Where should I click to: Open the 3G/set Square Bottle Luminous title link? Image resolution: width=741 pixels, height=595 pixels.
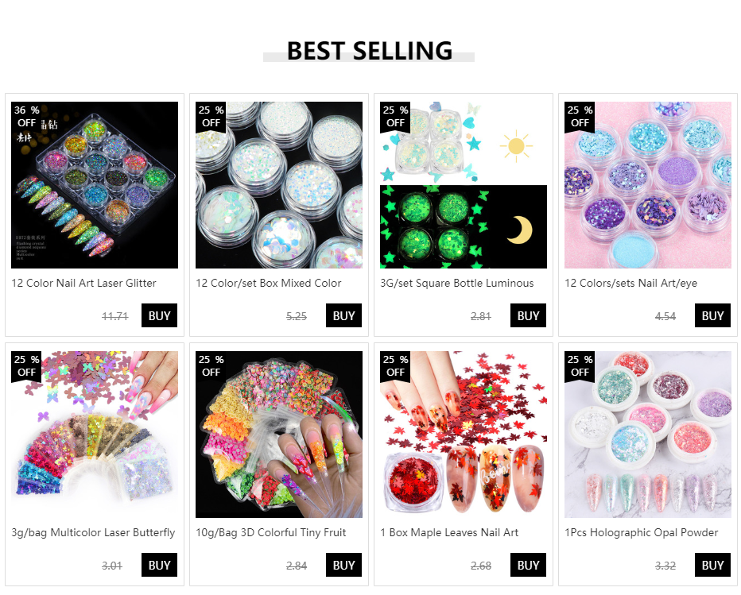[x=457, y=283]
